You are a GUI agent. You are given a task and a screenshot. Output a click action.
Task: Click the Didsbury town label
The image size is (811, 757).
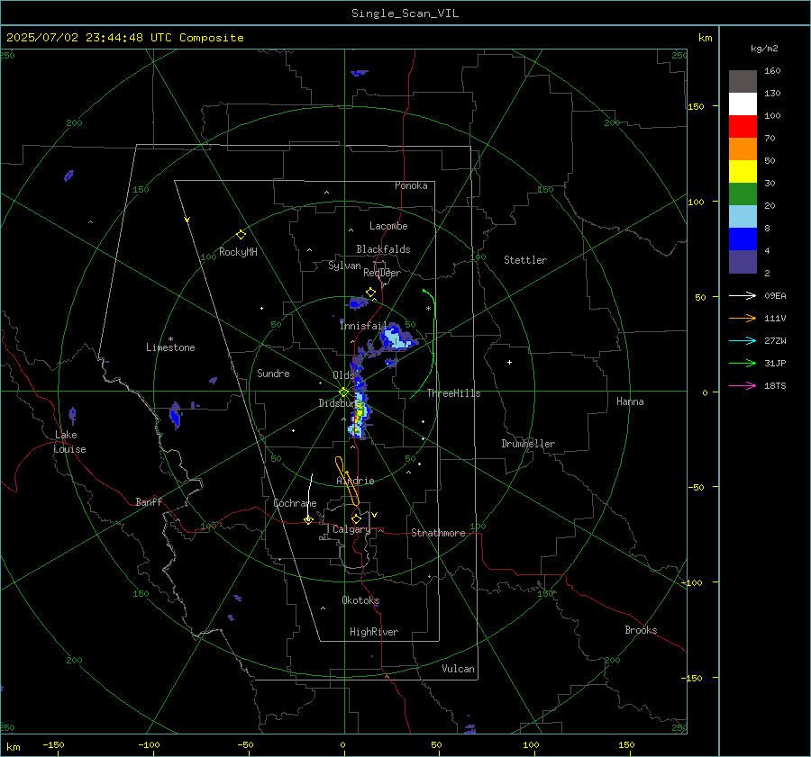(x=340, y=403)
